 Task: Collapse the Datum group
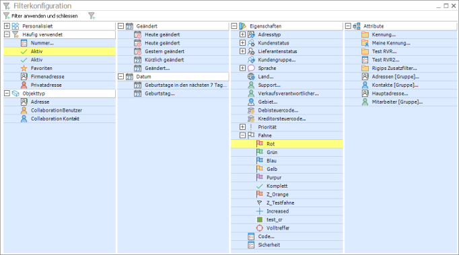pos(120,77)
